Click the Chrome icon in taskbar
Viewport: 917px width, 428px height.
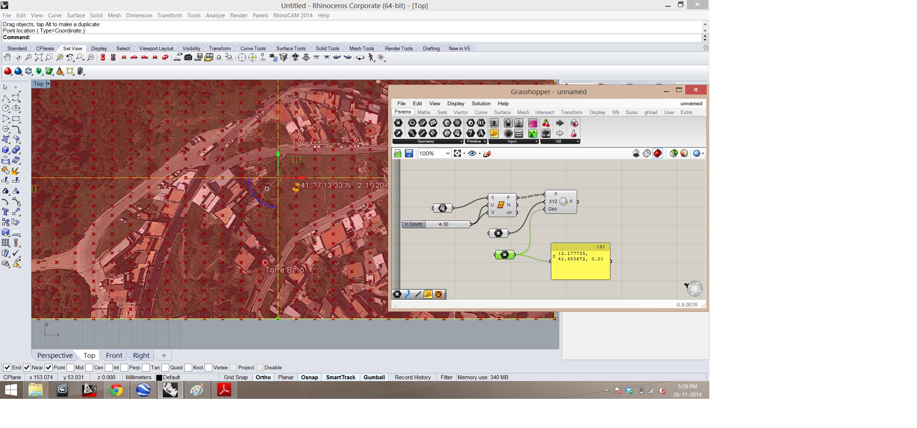click(116, 390)
